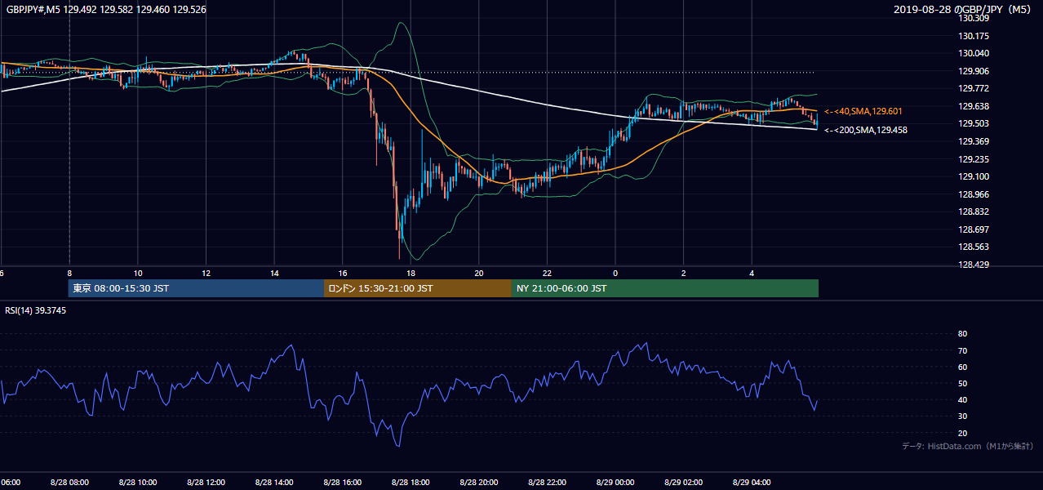Screen dimensions: 1043x490
Task: Click hour marker 10 under price chart
Action: 138,273
